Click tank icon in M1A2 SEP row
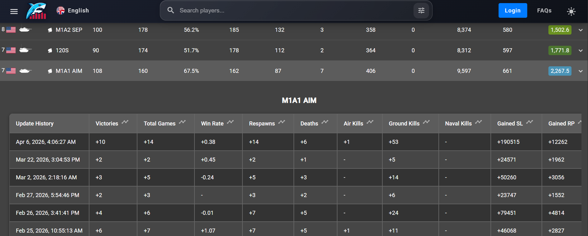The image size is (588, 236). coord(26,30)
